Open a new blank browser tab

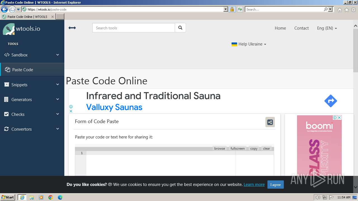60,17
